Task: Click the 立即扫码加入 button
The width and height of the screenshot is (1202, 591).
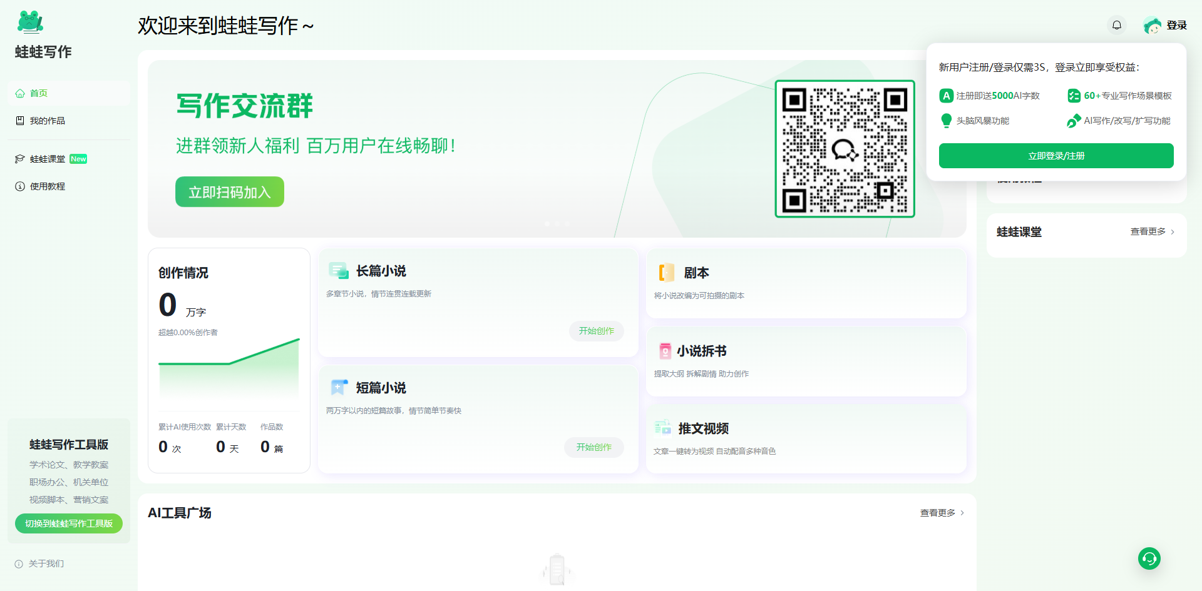Action: [229, 191]
